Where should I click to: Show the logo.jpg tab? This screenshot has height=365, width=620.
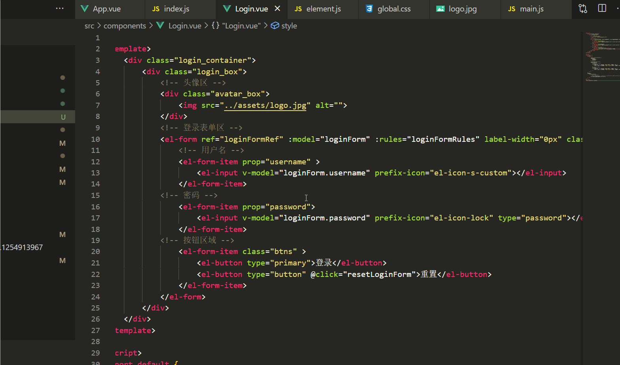coord(465,9)
